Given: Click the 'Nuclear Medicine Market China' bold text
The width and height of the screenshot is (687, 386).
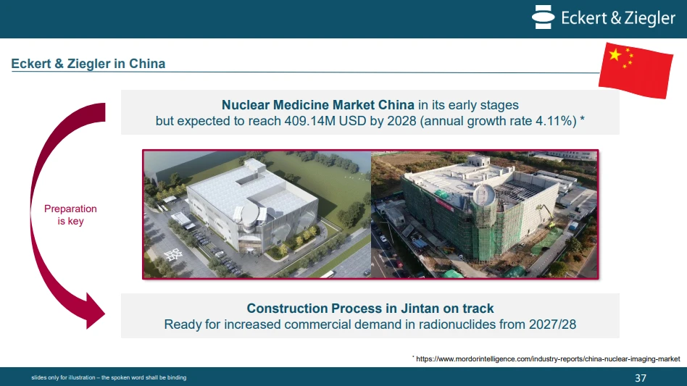Looking at the screenshot, I should click(x=317, y=105).
